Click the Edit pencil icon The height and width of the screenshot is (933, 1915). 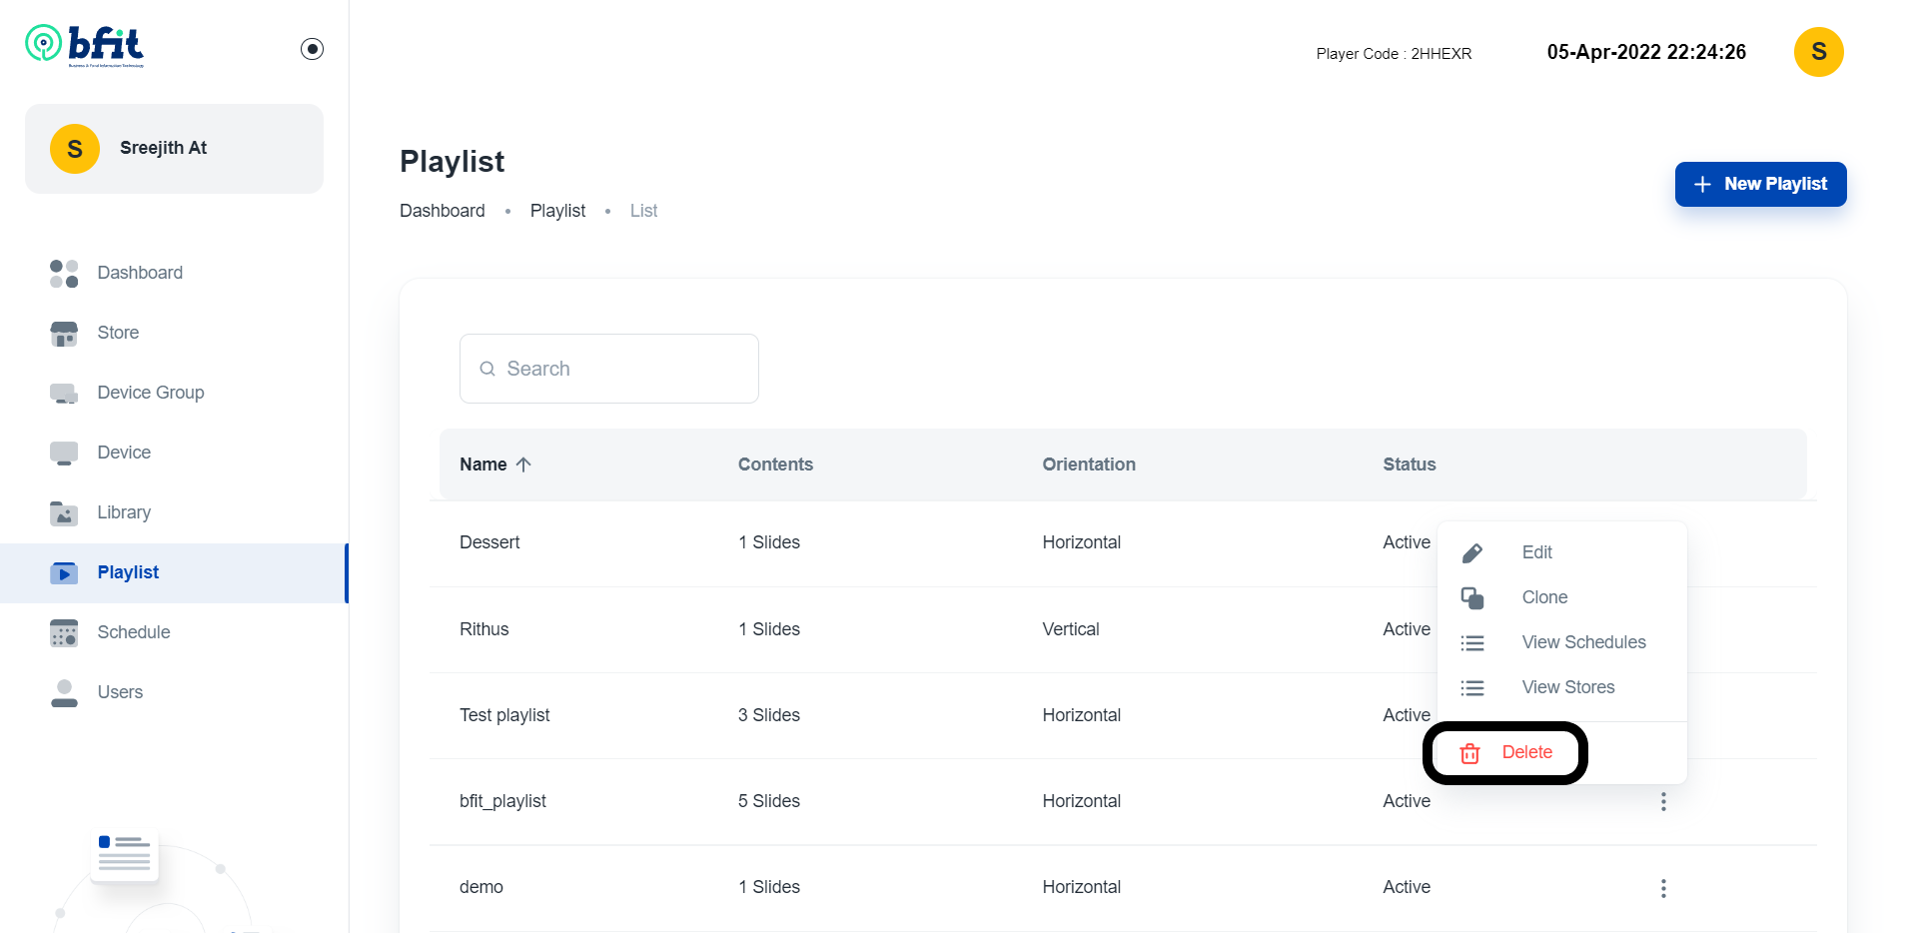1472,553
